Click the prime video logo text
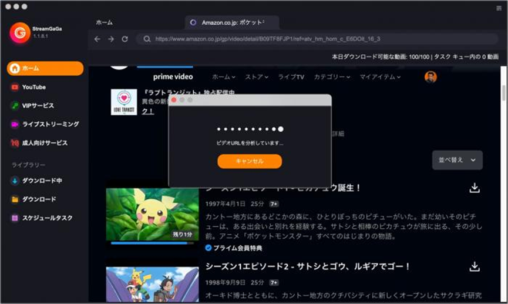 (x=173, y=77)
